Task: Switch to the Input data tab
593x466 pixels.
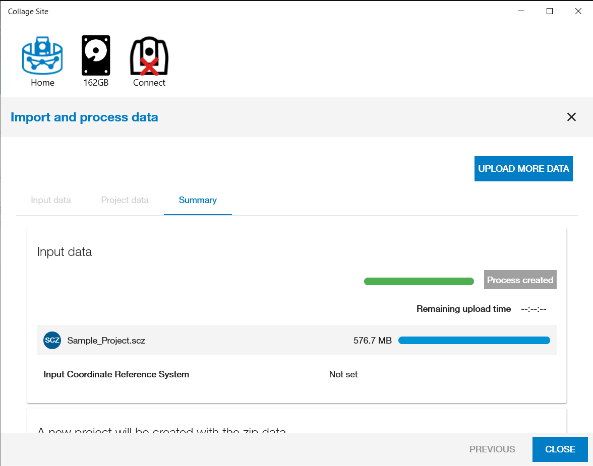Action: coord(51,200)
